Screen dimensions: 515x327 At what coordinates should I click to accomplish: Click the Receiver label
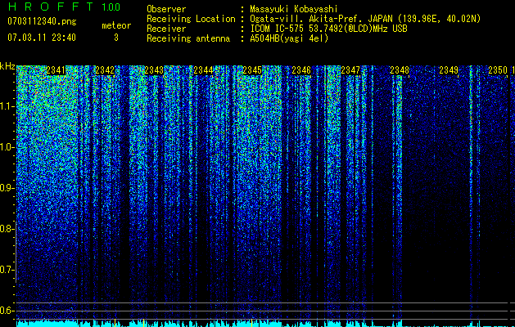[x=166, y=29]
